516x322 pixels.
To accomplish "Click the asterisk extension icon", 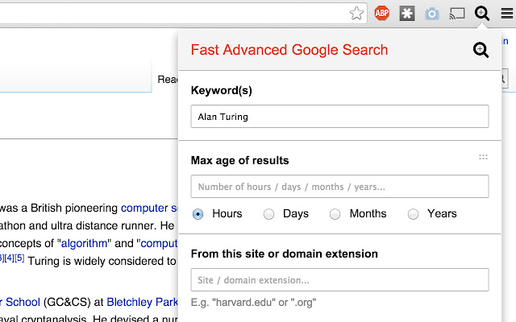I will point(407,14).
